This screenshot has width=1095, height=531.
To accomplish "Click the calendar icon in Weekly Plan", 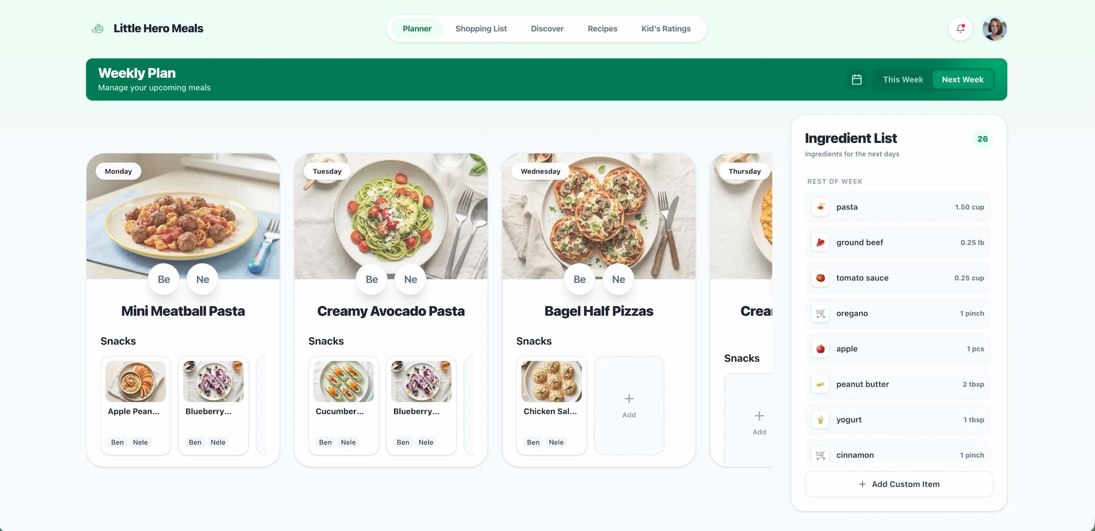I will [856, 79].
